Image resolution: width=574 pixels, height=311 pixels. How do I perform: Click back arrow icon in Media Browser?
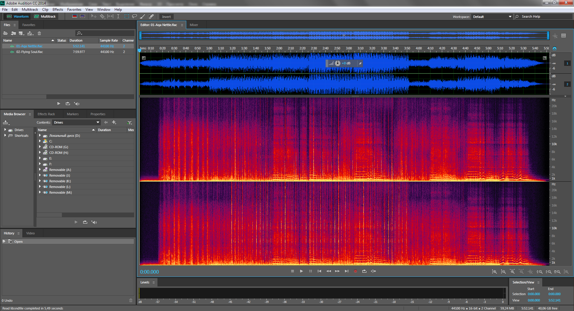point(106,122)
